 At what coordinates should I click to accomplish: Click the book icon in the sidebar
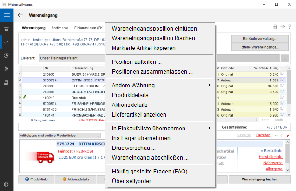tap(7, 82)
